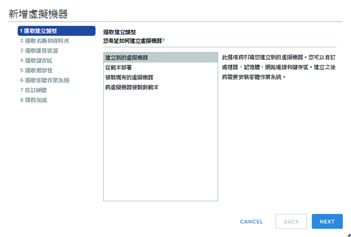Image resolution: width=351 pixels, height=237 pixels.
Task: Go to step 6 選取客體作業系統
Action: coord(45,80)
